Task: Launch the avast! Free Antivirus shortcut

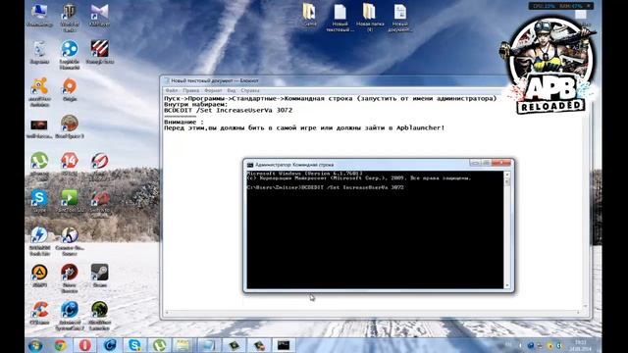Action: [x=39, y=91]
